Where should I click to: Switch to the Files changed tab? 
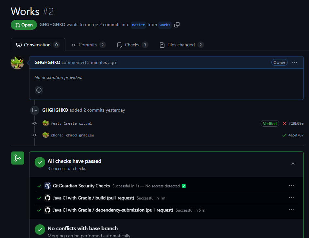coord(181,45)
